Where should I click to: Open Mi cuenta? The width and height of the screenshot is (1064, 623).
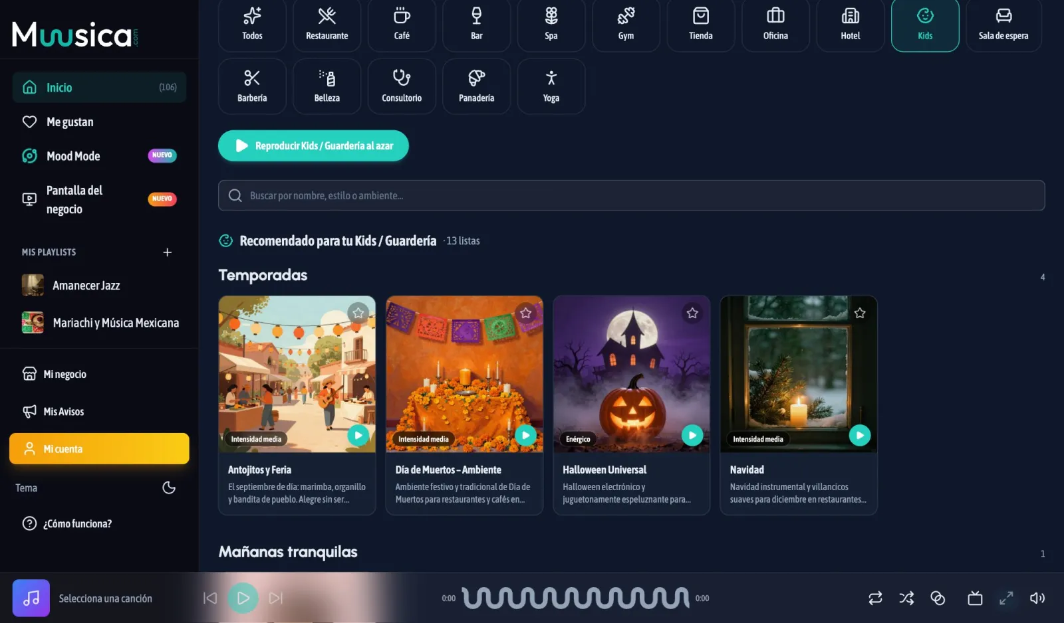[x=99, y=449]
